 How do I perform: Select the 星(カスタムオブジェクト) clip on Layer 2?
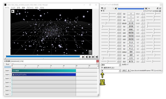point(44,75)
